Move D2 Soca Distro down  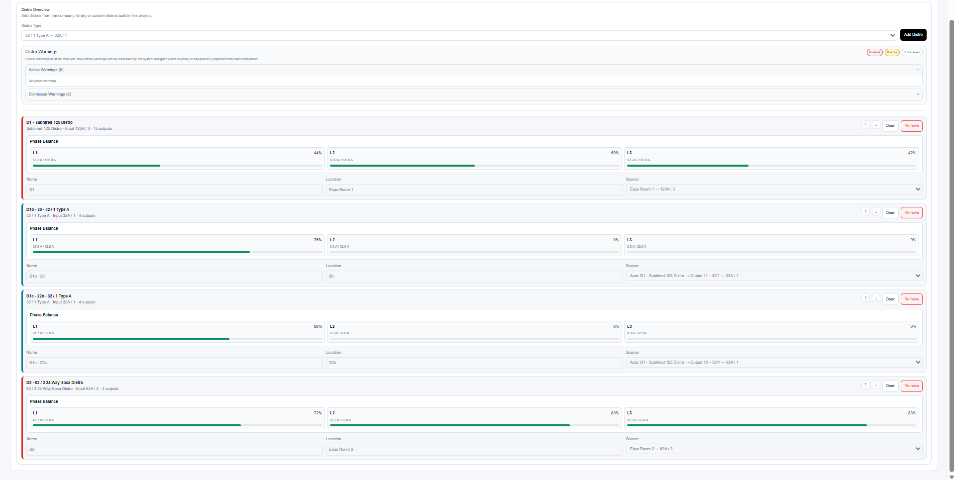[876, 384]
